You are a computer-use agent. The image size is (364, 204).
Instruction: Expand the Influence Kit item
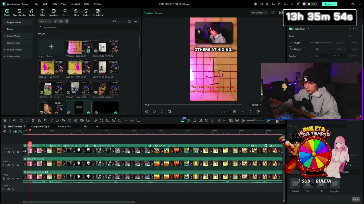click(4, 56)
